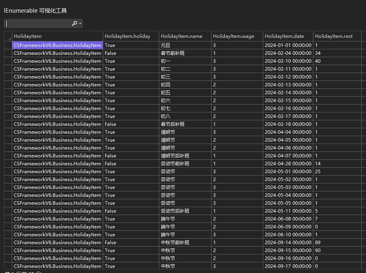Click the date cell 2024-05-11 00:00:00
Screen dimensions: 366x273
coord(288,211)
